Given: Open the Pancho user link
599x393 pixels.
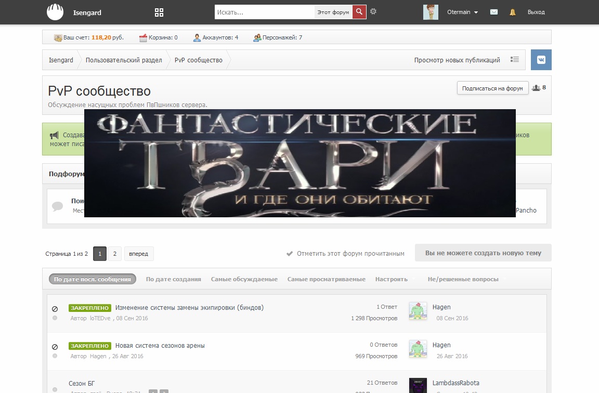Looking at the screenshot, I should click(526, 211).
